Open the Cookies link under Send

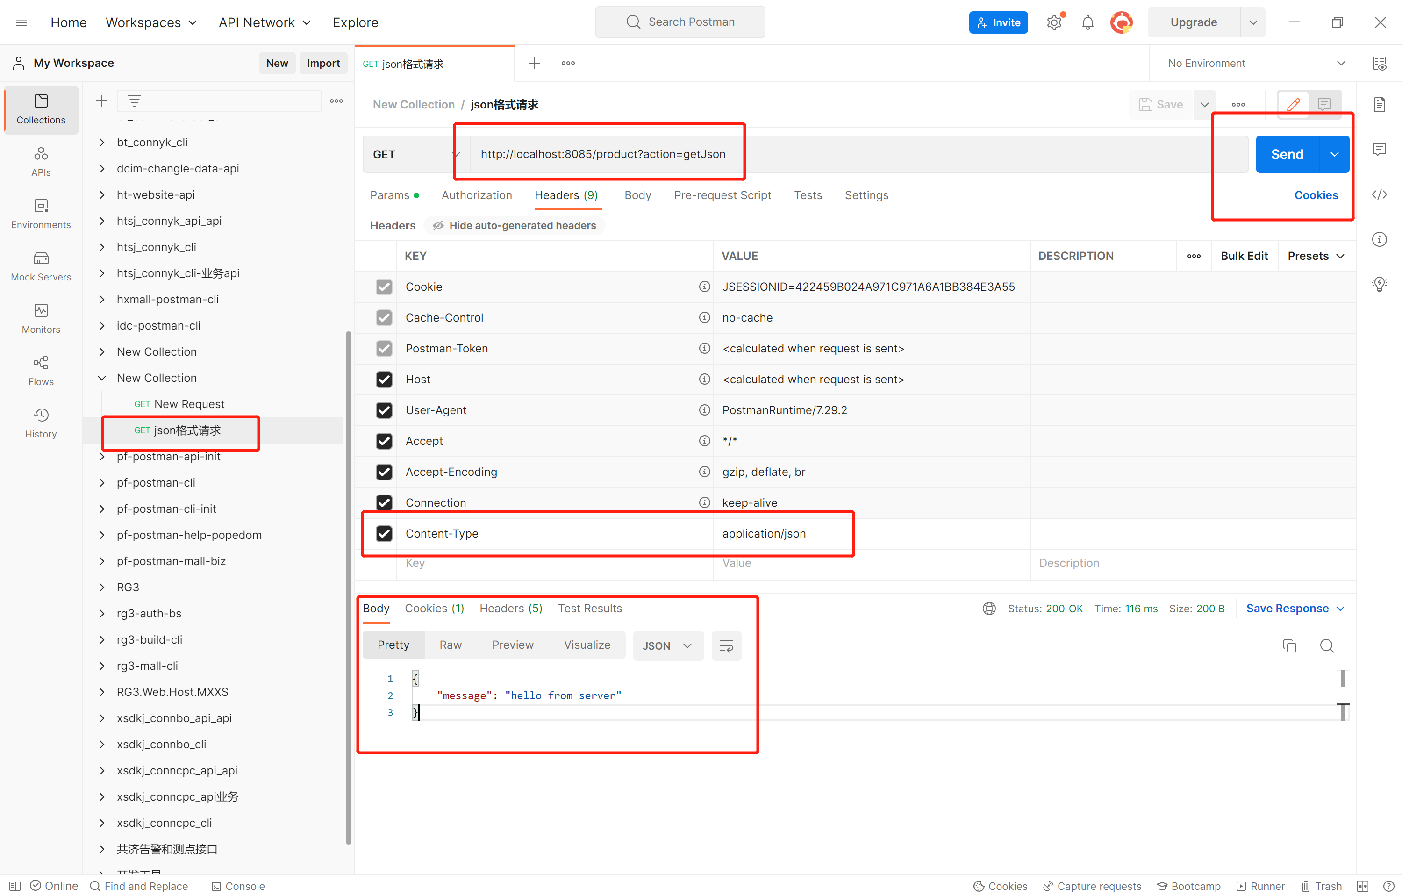tap(1316, 195)
